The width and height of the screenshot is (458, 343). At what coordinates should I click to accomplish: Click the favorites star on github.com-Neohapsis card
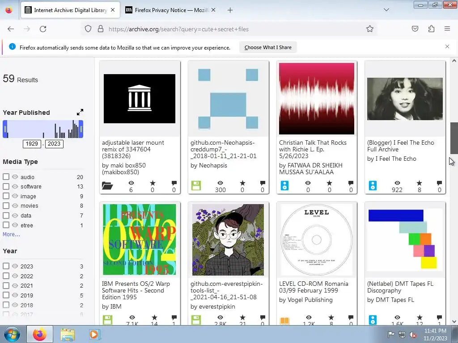[242, 183]
